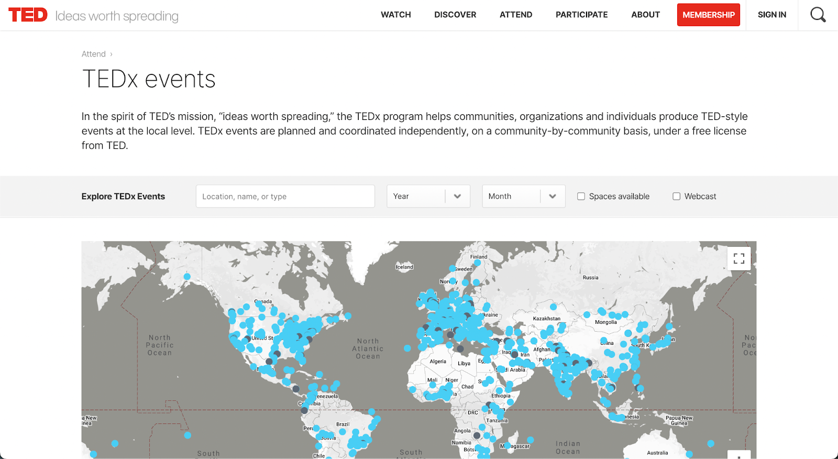Click the Libya label on the map
This screenshot has height=459, width=838.
tap(464, 363)
